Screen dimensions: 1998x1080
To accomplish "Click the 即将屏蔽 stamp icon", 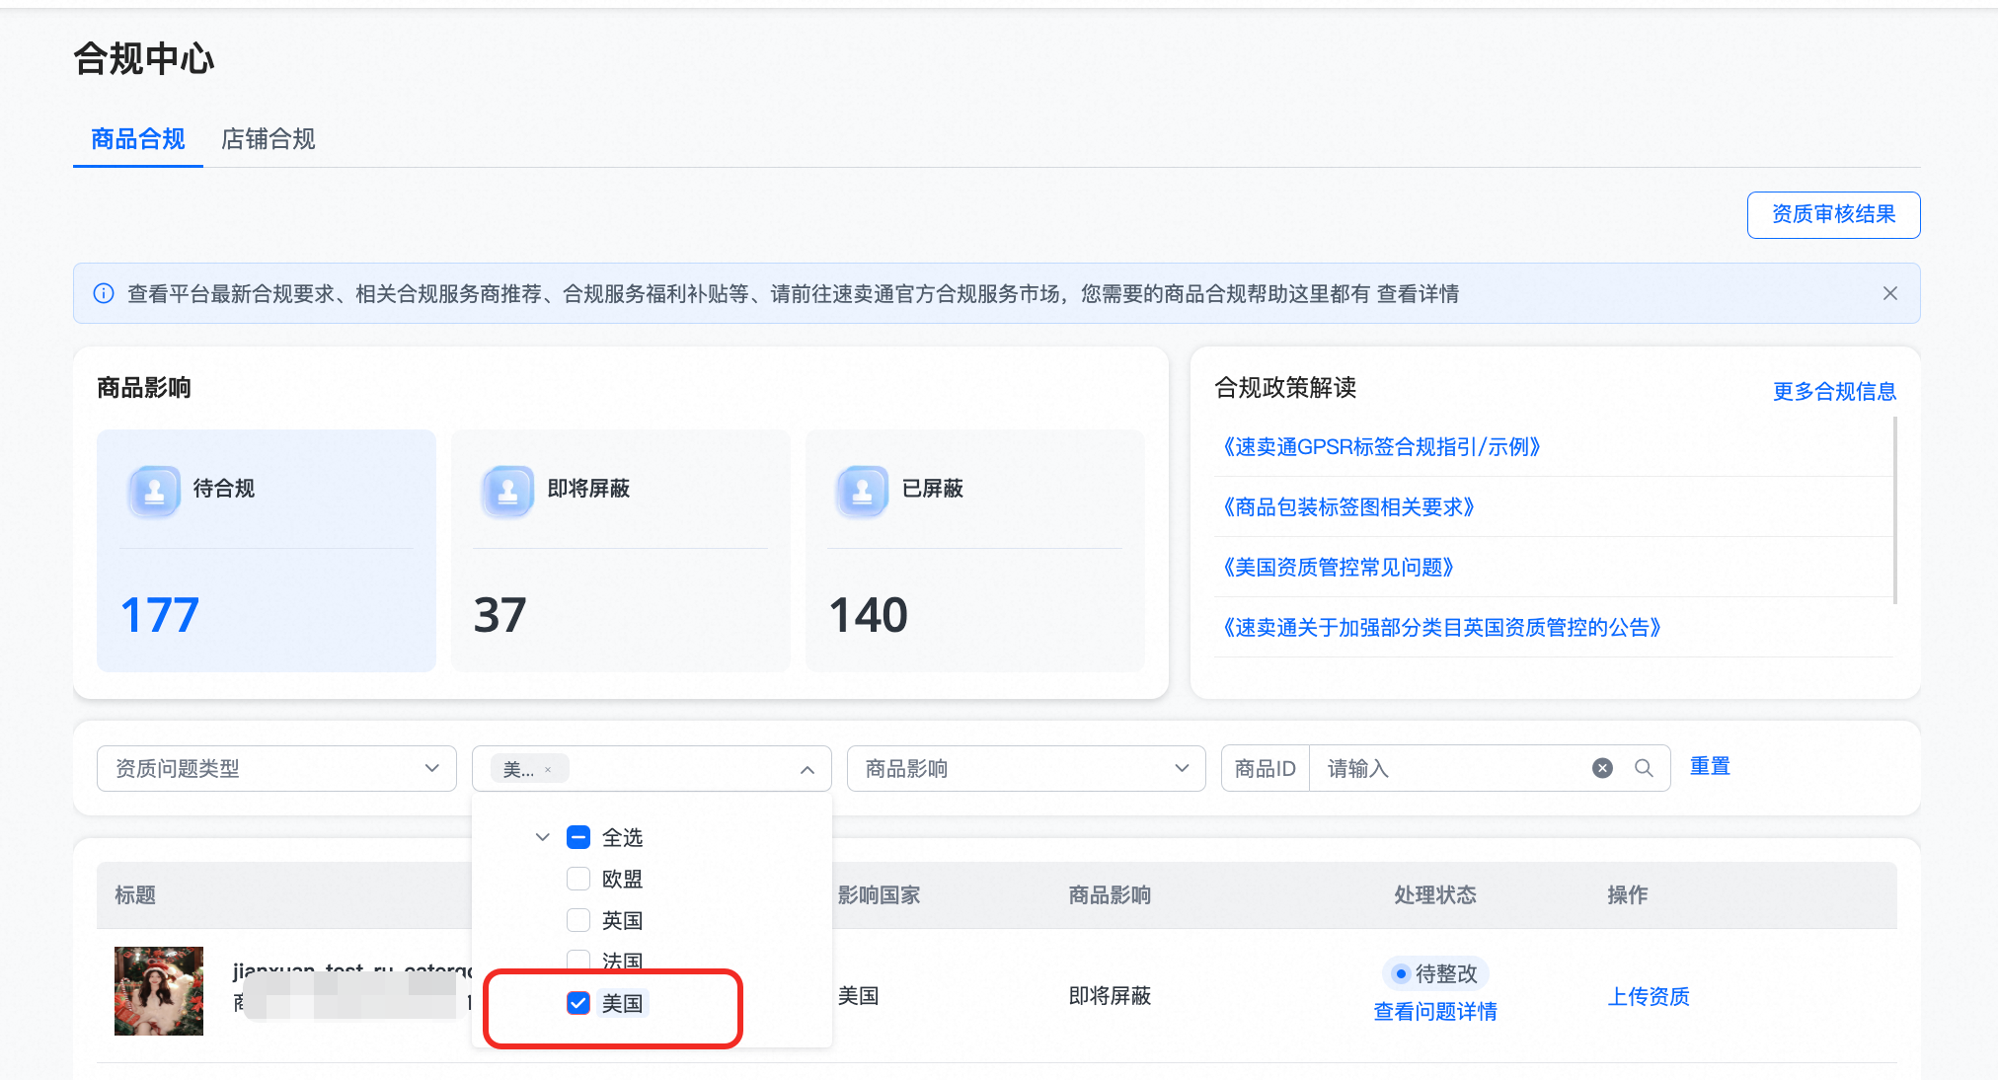I will 508,491.
